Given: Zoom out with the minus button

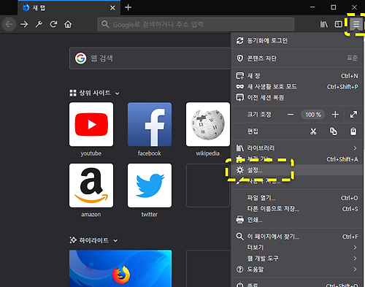Looking at the screenshot, I should tap(291, 115).
